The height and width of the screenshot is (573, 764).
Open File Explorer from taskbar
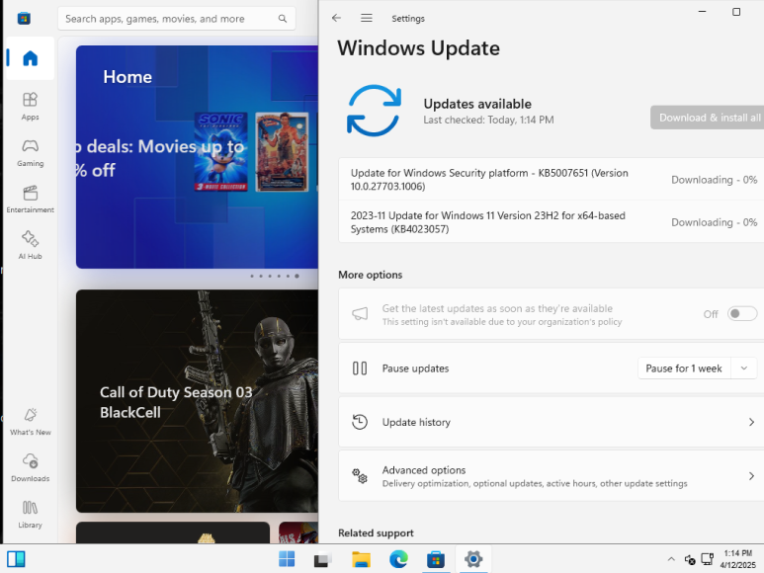click(x=361, y=559)
